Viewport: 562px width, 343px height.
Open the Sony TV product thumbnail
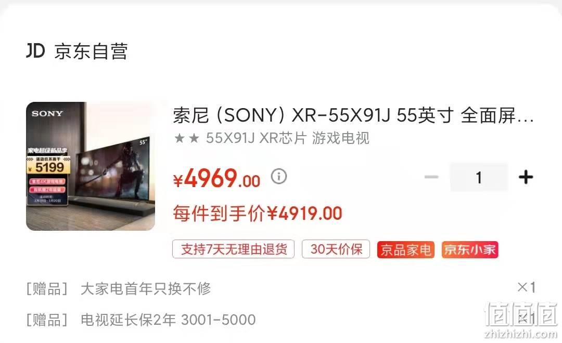tap(91, 166)
